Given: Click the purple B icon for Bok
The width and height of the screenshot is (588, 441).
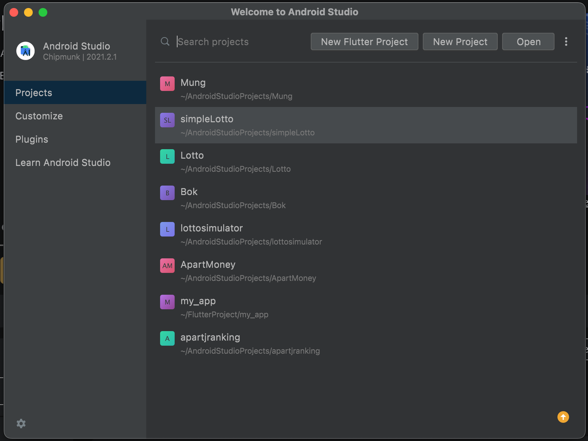Looking at the screenshot, I should tap(167, 193).
